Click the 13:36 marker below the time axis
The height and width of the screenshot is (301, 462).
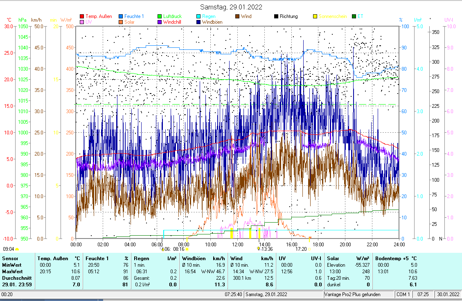(266, 249)
